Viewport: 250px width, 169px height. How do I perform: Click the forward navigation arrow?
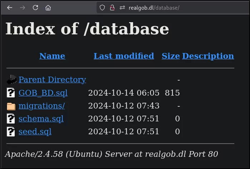[23, 8]
